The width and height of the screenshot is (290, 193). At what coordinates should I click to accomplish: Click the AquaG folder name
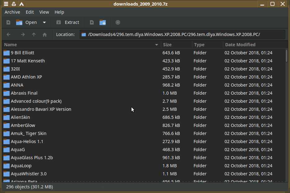coord(18,150)
